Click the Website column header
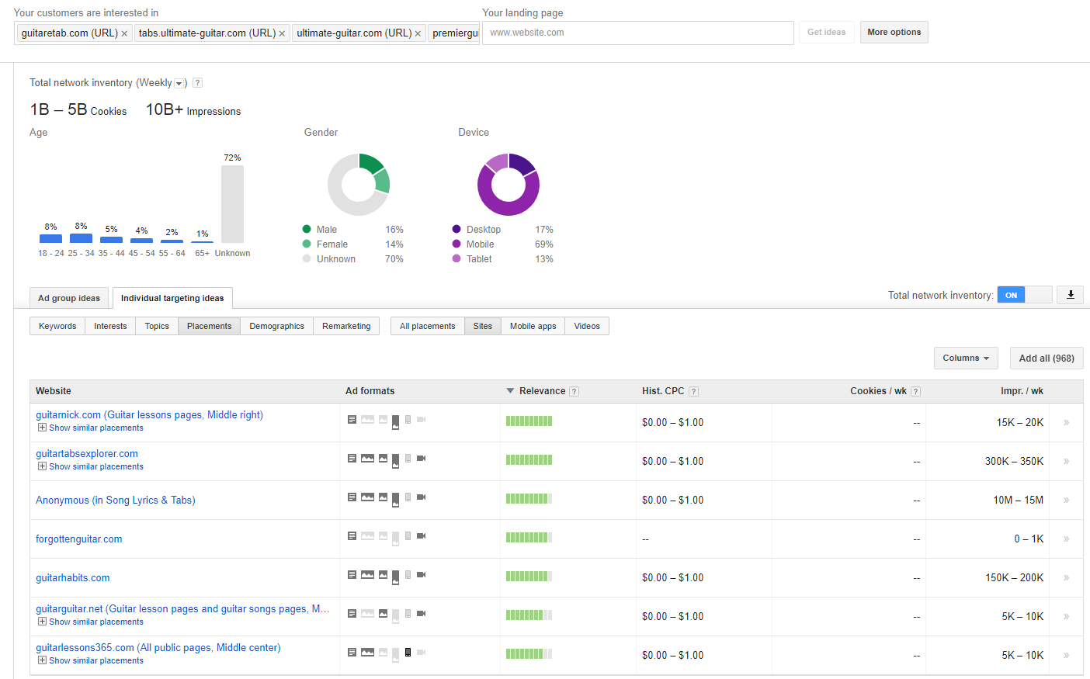This screenshot has width=1090, height=679. point(54,391)
